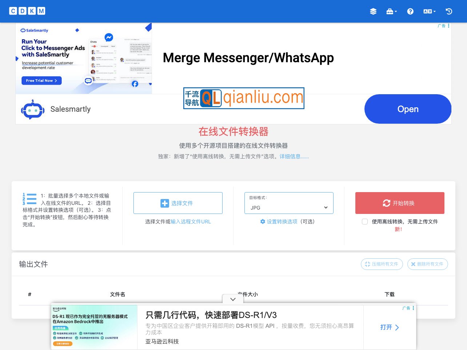Screen dimensions: 467x350
Task: Expand the chevron above the output table
Action: click(x=232, y=299)
